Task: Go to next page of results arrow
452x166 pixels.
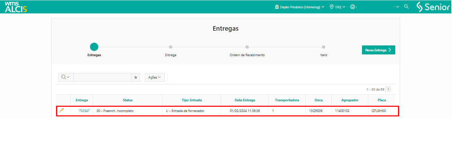Action: (388, 89)
